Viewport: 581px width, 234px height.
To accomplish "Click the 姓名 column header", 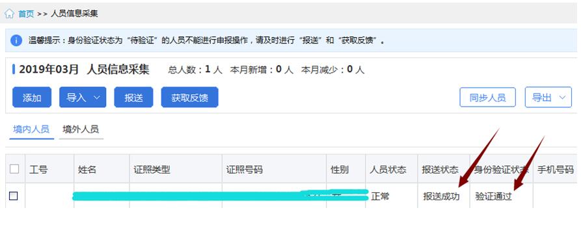I will click(x=87, y=170).
